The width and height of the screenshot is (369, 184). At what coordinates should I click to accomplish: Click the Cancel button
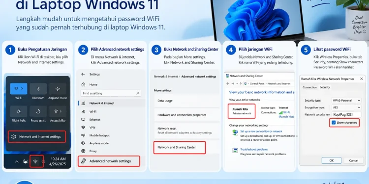(x=353, y=160)
